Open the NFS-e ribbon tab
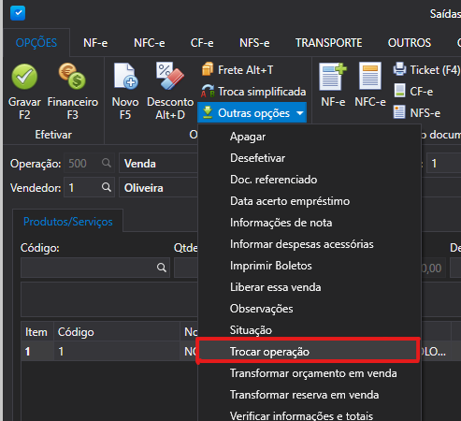The height and width of the screenshot is (421, 461). [254, 43]
